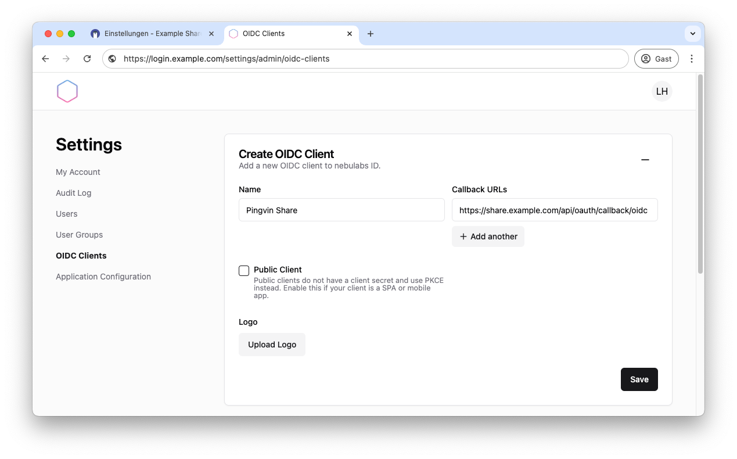Open a new browser tab
The width and height of the screenshot is (737, 459).
tap(371, 34)
